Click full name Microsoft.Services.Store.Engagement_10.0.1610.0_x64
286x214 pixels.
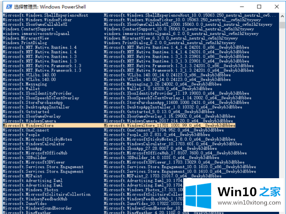pos(180,171)
